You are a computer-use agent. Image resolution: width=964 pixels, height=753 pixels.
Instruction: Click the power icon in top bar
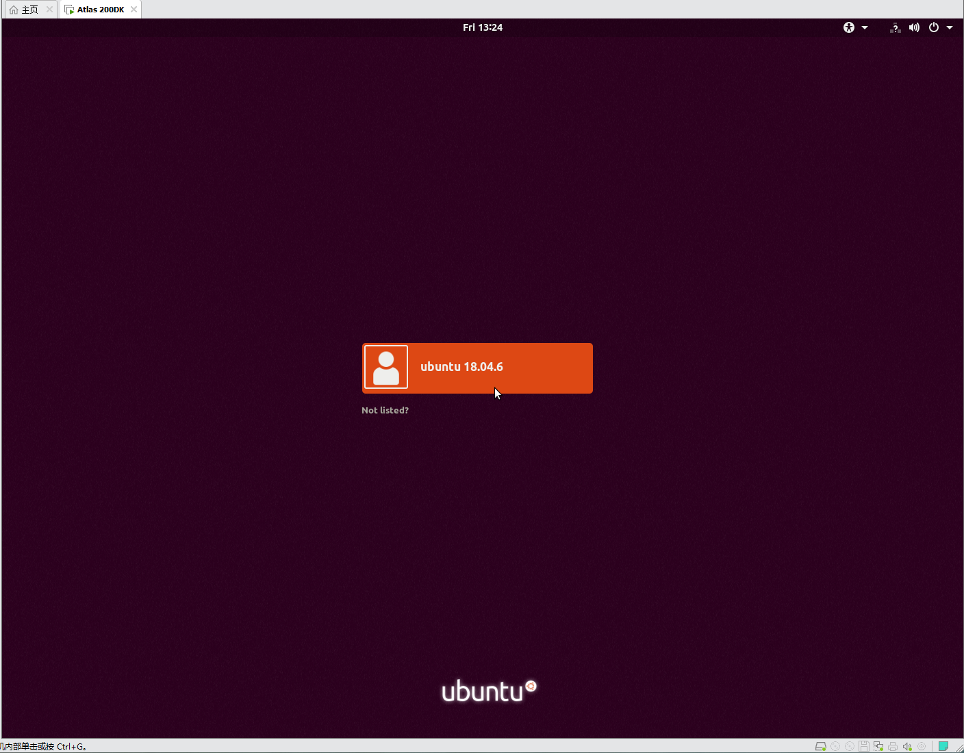934,27
